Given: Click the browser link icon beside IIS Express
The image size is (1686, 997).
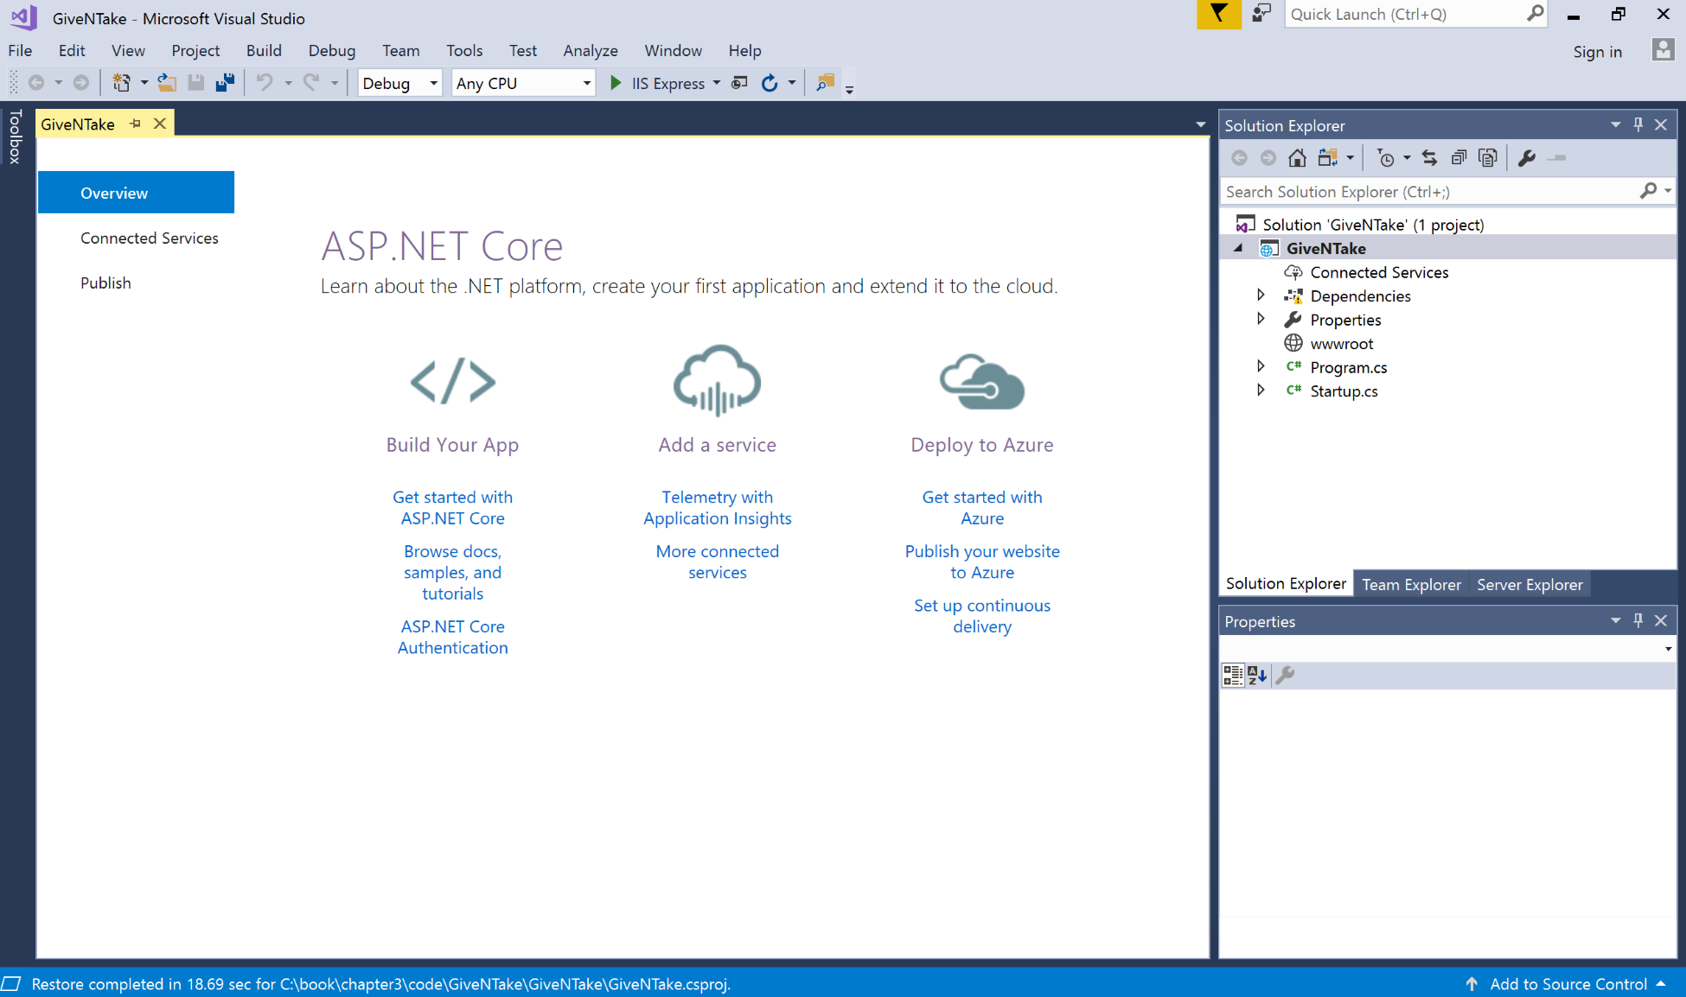Looking at the screenshot, I should coord(739,83).
